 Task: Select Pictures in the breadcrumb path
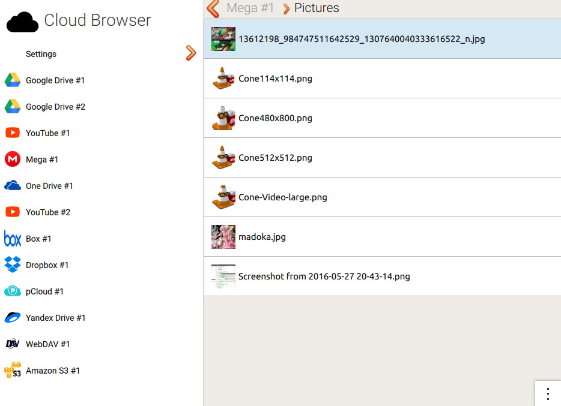click(317, 8)
